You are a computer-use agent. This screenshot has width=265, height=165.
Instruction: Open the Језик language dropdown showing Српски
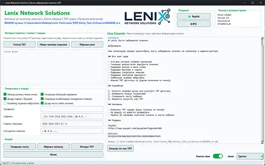click(250, 156)
